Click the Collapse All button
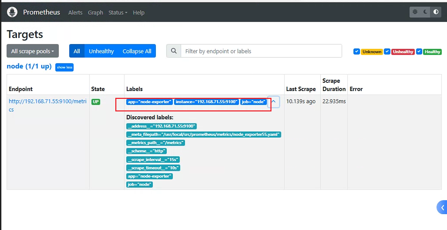Viewport: 447px width, 230px height. point(137,51)
